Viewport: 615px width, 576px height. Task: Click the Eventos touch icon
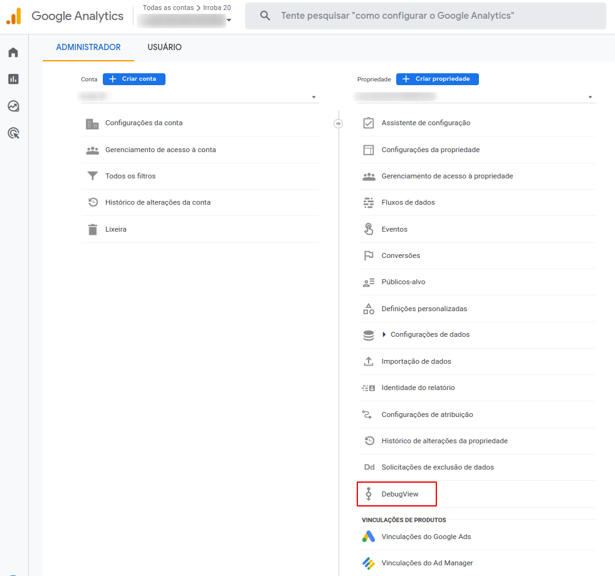pyautogui.click(x=369, y=229)
